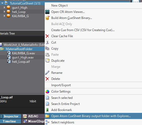Viewport: 142px width, 125px height.
Task: Select the MaterialRootFolder row
Action: [x=22, y=49]
